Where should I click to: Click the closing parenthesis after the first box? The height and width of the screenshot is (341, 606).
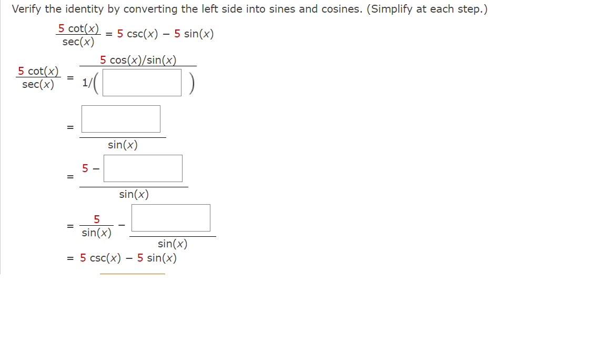click(191, 83)
